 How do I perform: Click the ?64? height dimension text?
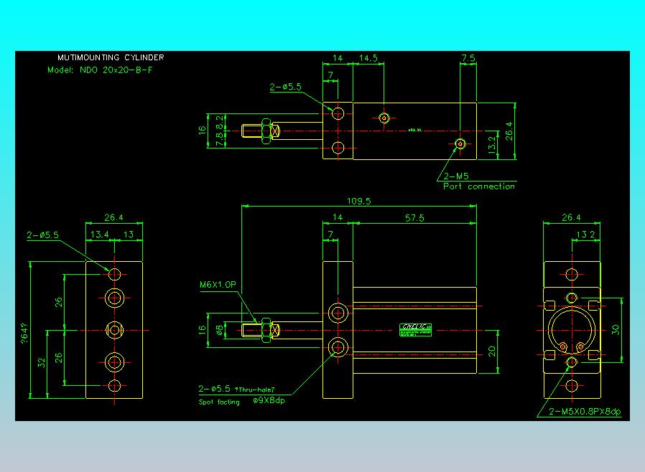pos(24,333)
